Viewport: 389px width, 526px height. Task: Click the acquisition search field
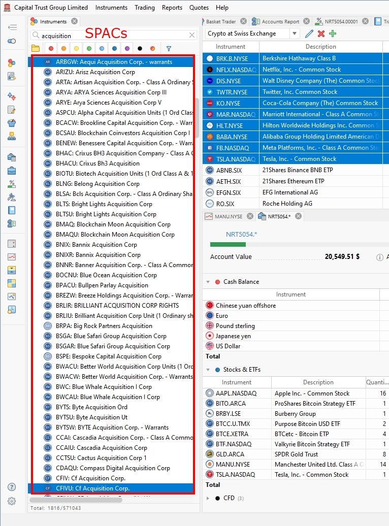click(x=114, y=35)
